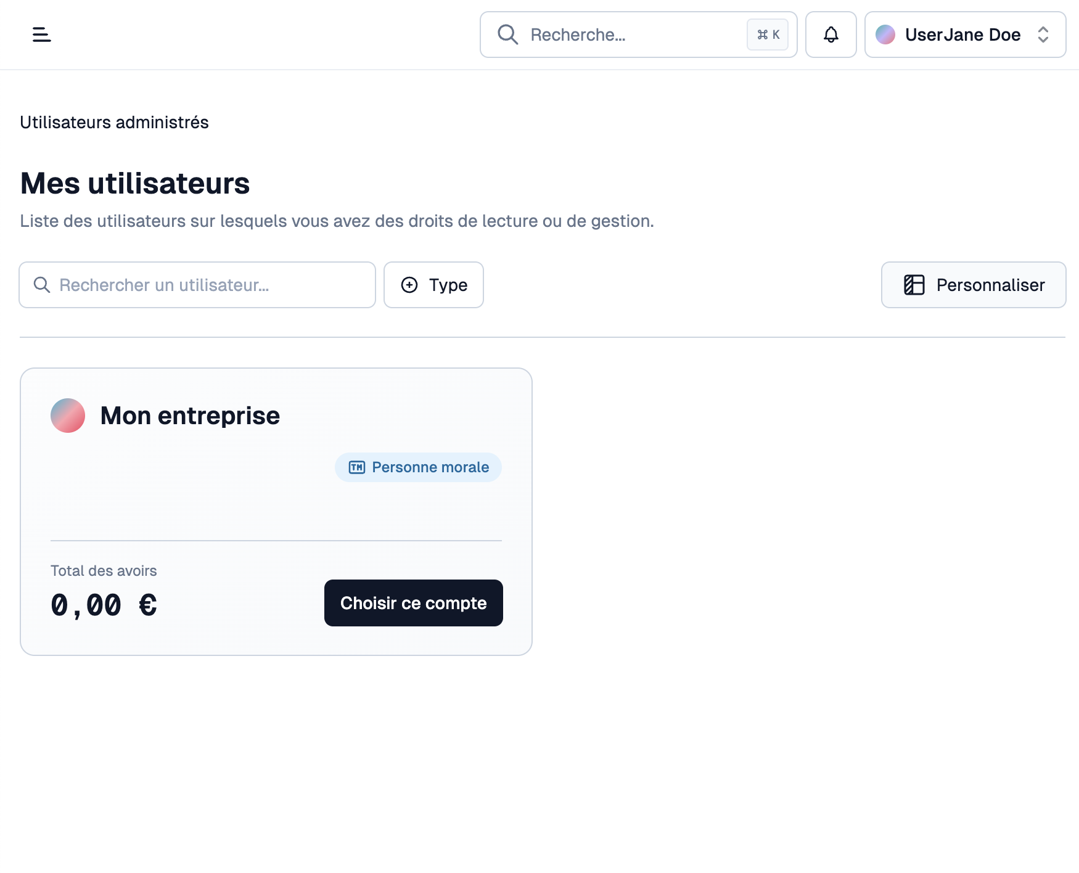Click the ⌘K shortcut badge
The image size is (1079, 873).
tap(768, 35)
